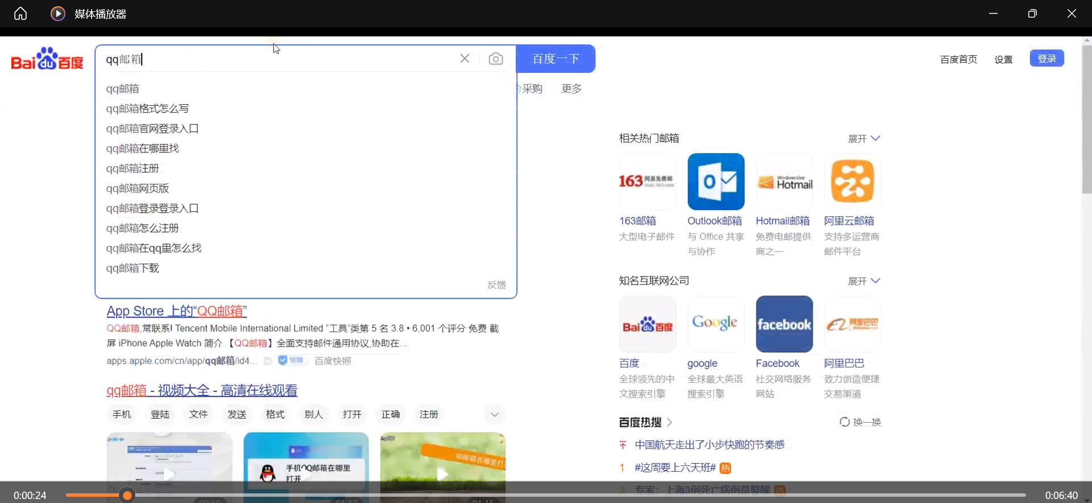Click the Facebook logo tile
Screen dimensions: 1092x503
[x=784, y=324]
